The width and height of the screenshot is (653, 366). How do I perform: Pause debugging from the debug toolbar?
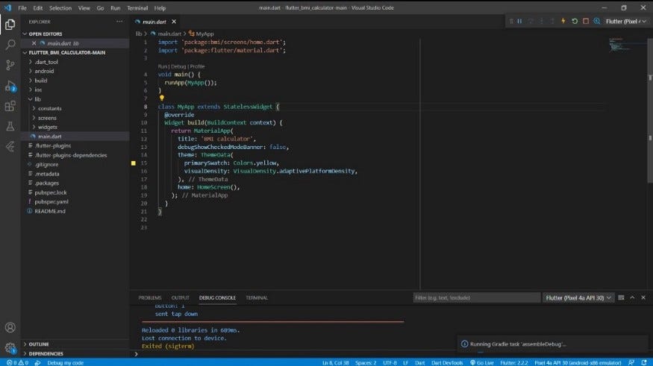tap(519, 21)
